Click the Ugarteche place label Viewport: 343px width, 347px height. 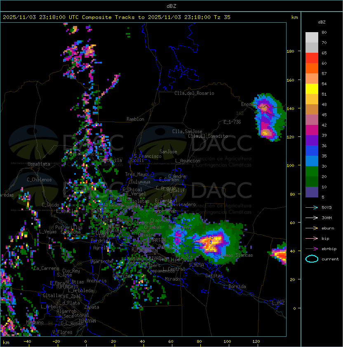102,261
